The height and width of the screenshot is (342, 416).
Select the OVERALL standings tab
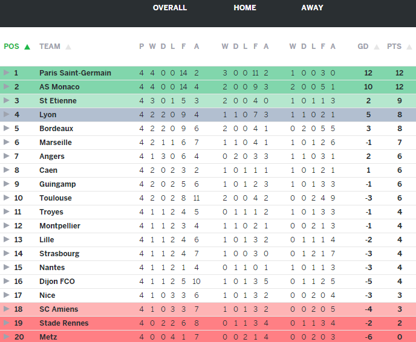pyautogui.click(x=170, y=8)
